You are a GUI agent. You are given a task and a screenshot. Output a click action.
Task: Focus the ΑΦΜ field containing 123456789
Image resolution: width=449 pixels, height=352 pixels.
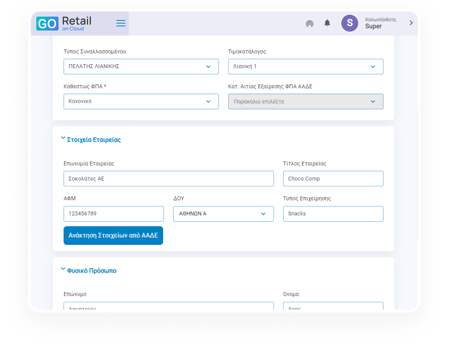[x=114, y=214]
